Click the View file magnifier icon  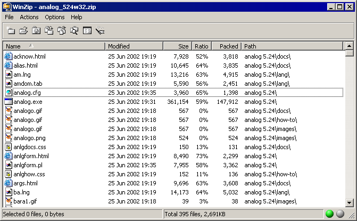tap(74, 31)
